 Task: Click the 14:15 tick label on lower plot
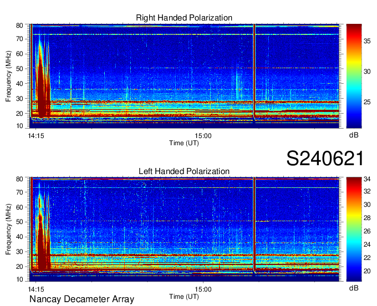[36, 289]
